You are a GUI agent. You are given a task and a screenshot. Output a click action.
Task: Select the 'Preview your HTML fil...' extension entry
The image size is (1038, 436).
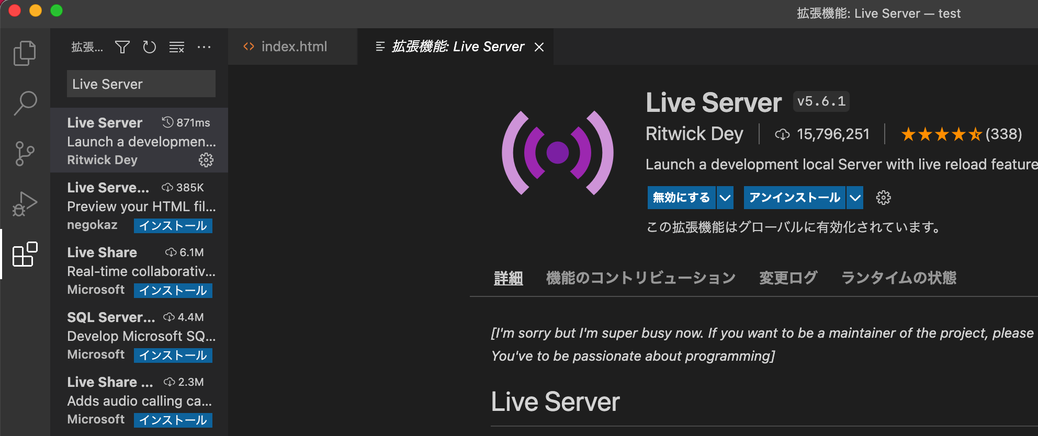pyautogui.click(x=139, y=205)
